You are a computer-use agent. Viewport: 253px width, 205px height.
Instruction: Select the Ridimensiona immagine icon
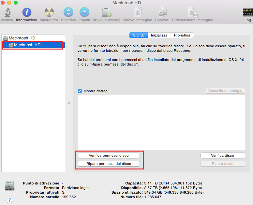(x=192, y=12)
